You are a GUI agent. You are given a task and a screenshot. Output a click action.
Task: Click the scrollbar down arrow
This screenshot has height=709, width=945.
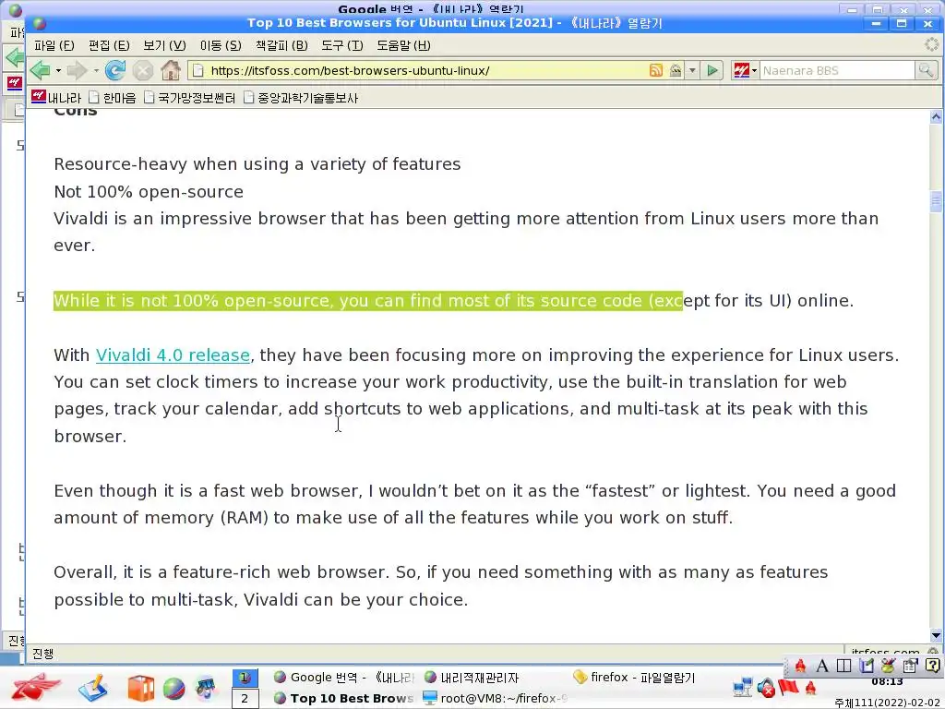point(936,635)
